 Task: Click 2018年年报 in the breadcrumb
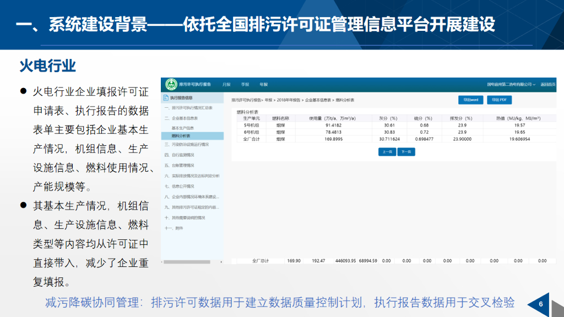(x=290, y=100)
